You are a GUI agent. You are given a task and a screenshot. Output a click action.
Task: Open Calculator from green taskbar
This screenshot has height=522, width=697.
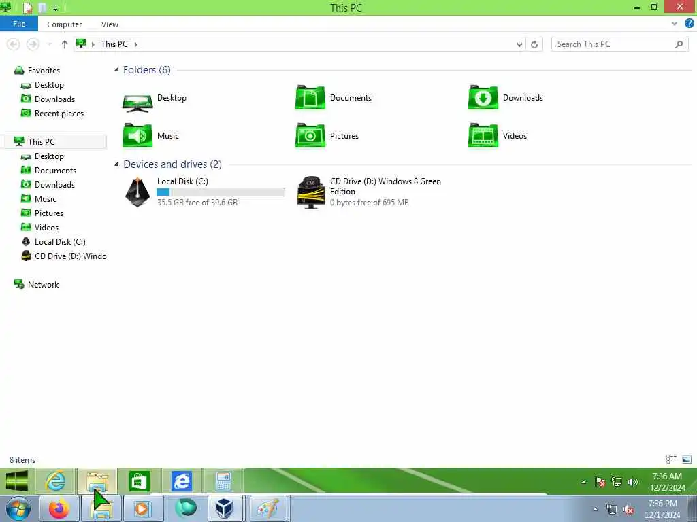pyautogui.click(x=223, y=481)
